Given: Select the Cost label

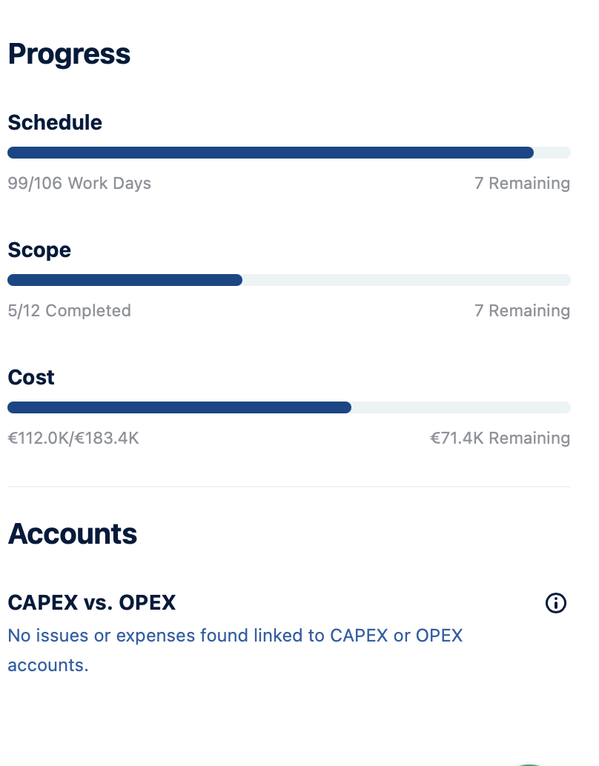Looking at the screenshot, I should [31, 377].
